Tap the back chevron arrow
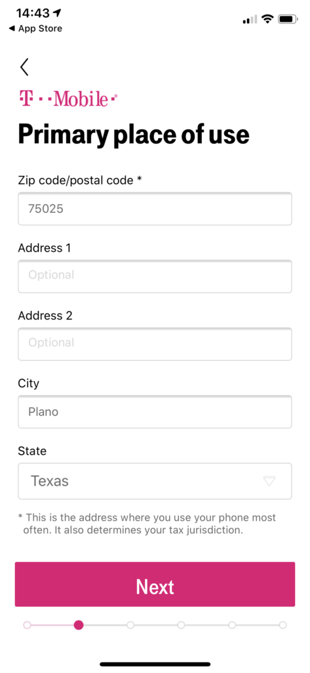The width and height of the screenshot is (310, 673). [x=24, y=67]
